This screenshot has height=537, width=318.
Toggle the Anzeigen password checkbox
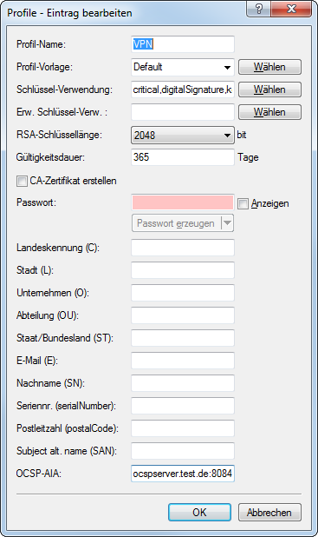[243, 204]
